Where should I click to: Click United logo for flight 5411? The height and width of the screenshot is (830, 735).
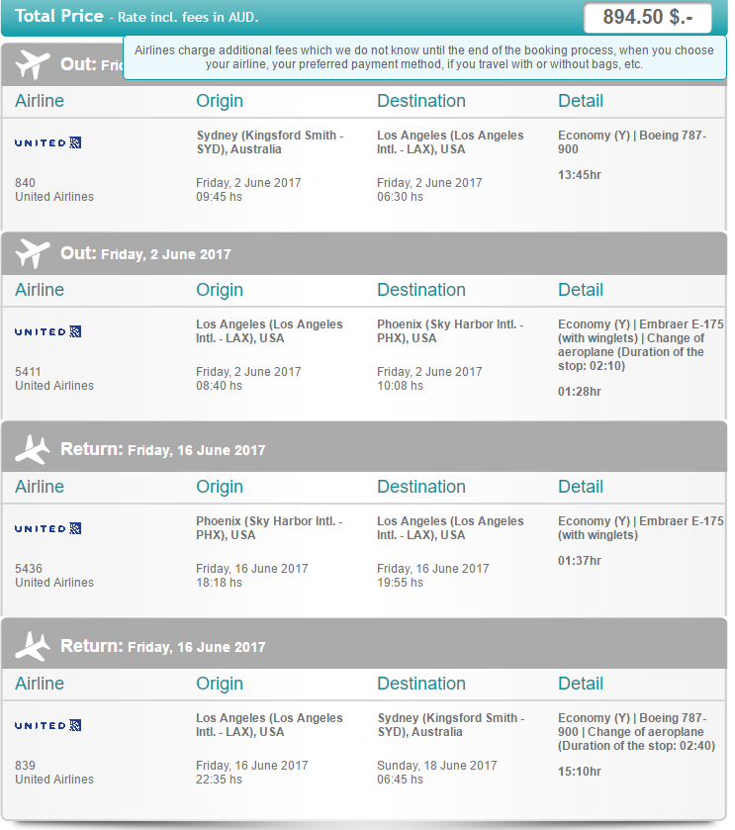(x=47, y=331)
